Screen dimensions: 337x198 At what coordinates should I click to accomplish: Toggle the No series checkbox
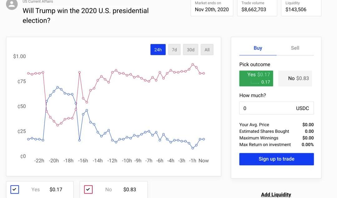(x=88, y=189)
